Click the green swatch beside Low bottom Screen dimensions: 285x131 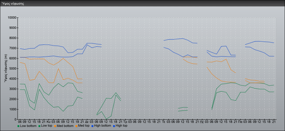18,126
